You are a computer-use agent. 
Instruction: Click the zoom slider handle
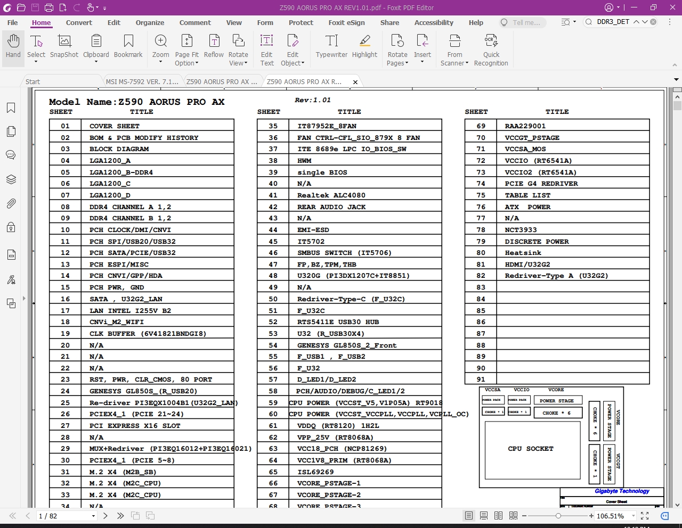click(558, 516)
